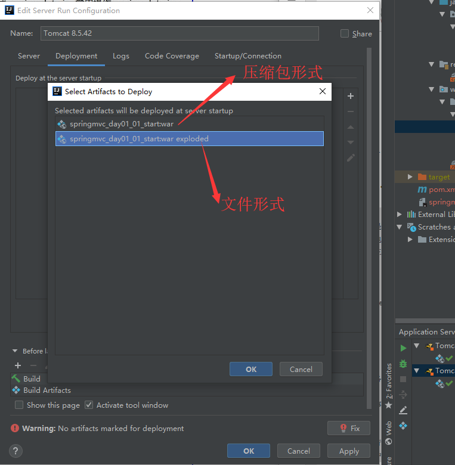The width and height of the screenshot is (455, 465).
Task: Click the Web globe icon in left strip
Action: (x=389, y=442)
